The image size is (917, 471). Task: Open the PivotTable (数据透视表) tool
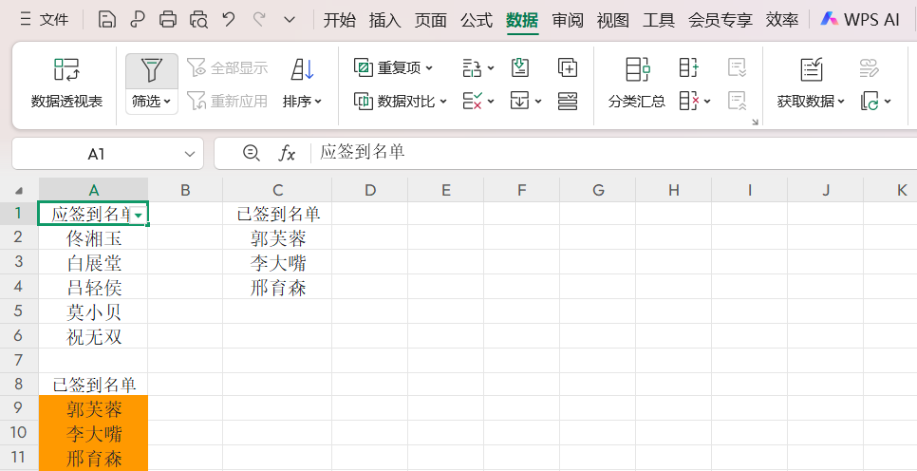tap(66, 82)
